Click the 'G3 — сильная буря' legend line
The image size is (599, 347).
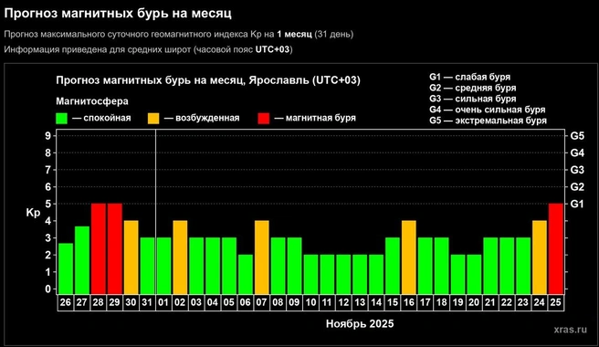[473, 99]
